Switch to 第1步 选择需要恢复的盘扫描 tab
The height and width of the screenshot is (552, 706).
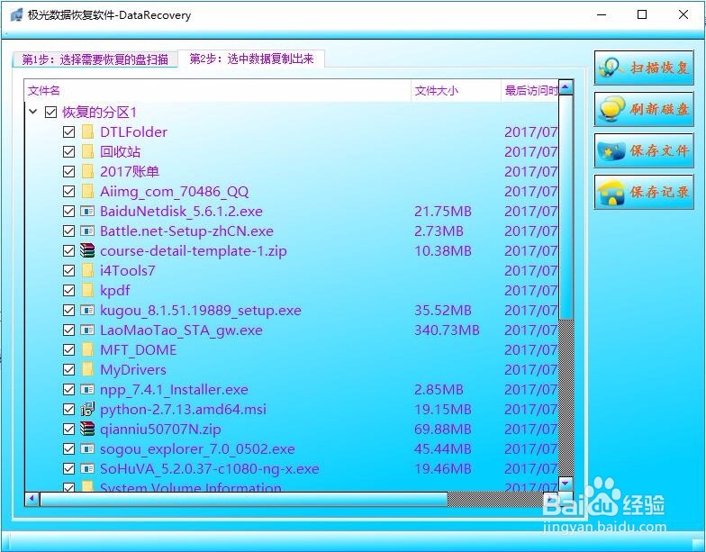[x=95, y=59]
